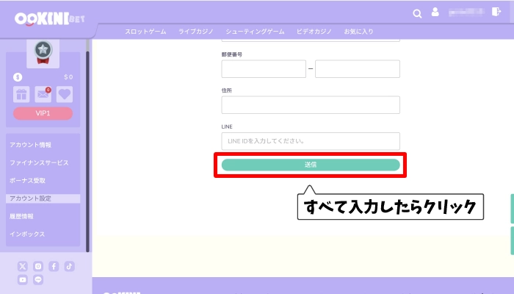The image size is (514, 294).
Task: Open the user profile icon
Action: [435, 12]
